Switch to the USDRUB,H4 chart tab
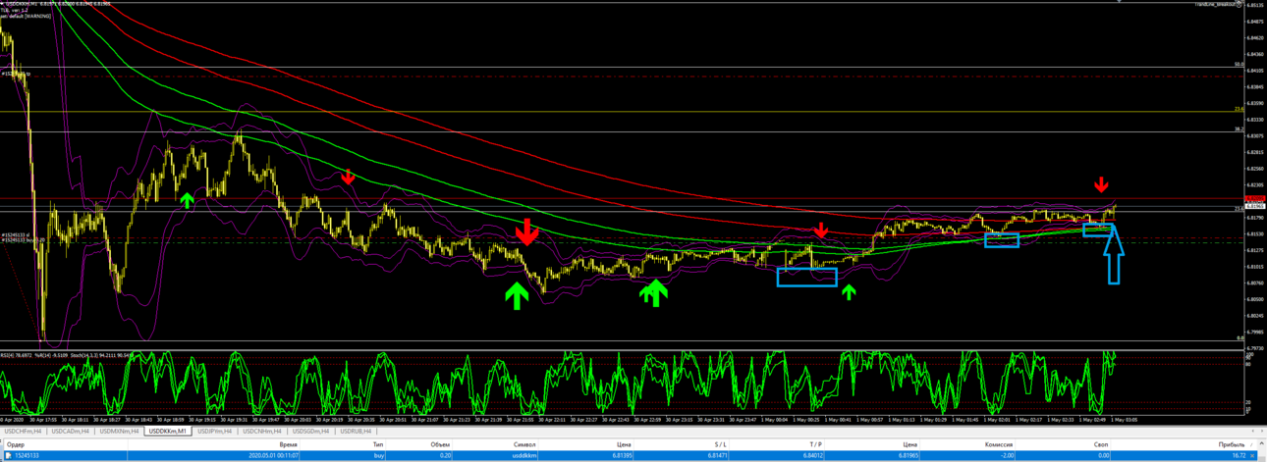This screenshot has height=462, width=1267. 356,431
